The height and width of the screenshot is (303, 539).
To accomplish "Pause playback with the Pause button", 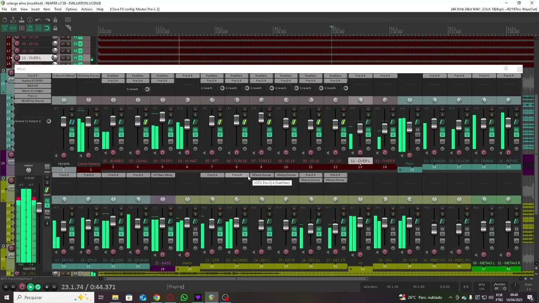I will point(54,287).
